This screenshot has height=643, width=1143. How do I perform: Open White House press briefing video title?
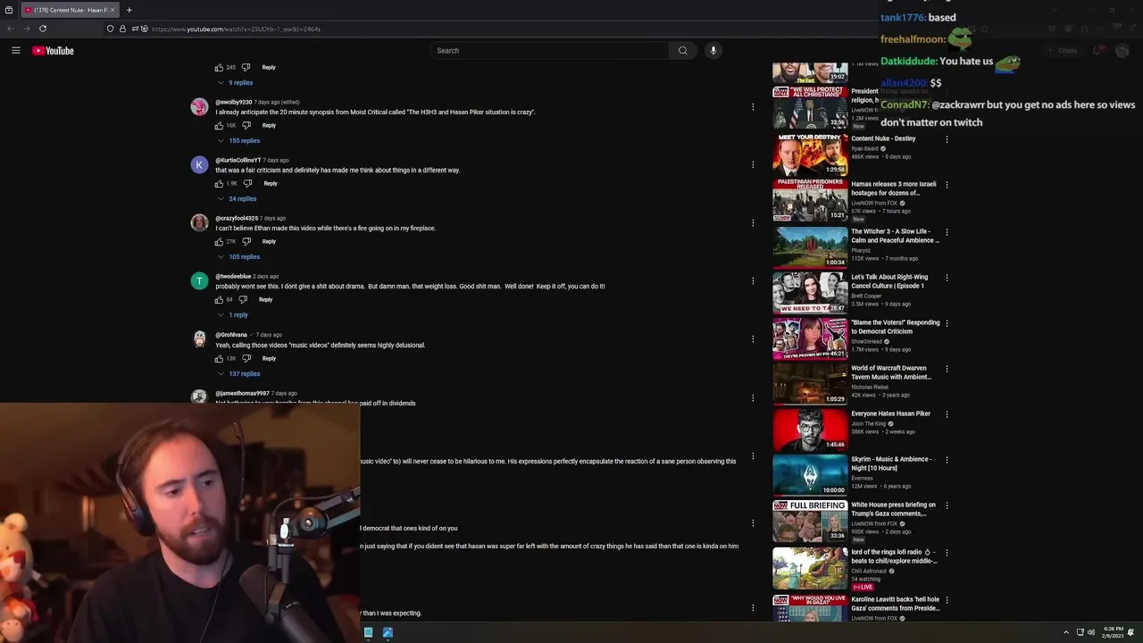coord(894,509)
